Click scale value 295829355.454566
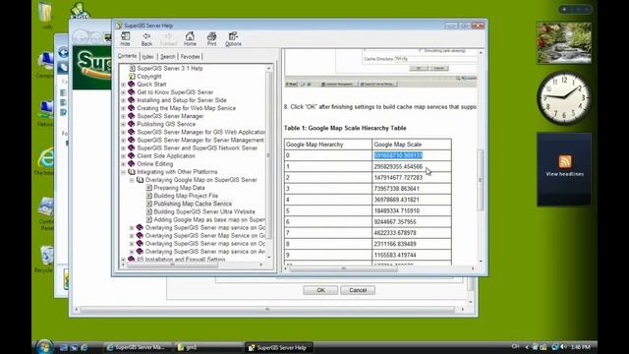This screenshot has width=629, height=354. tap(398, 166)
